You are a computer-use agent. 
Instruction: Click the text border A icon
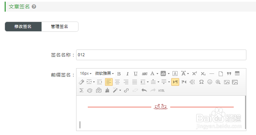point(175,73)
